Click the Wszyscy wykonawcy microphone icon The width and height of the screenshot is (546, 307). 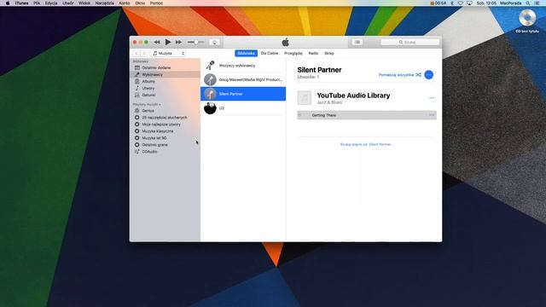pos(210,66)
